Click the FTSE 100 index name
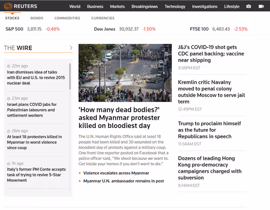This screenshot has width=270, height=210. point(199,29)
